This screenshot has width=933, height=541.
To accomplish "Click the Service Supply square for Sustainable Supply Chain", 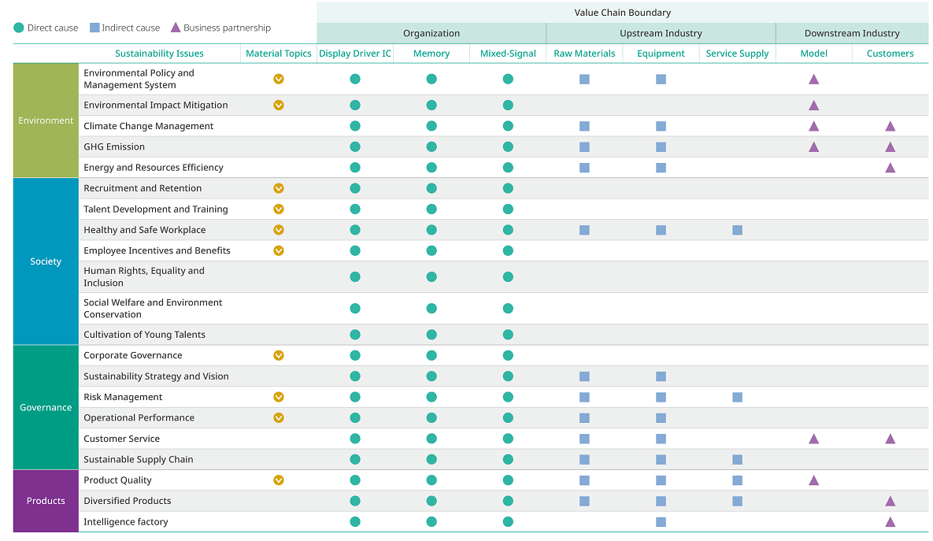I will [x=737, y=459].
